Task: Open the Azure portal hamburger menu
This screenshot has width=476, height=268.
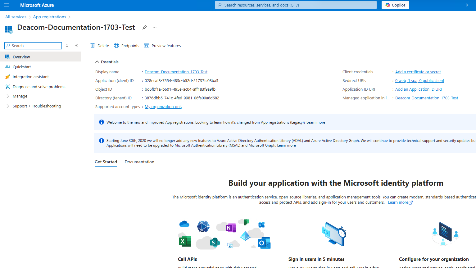Action: tap(7, 5)
